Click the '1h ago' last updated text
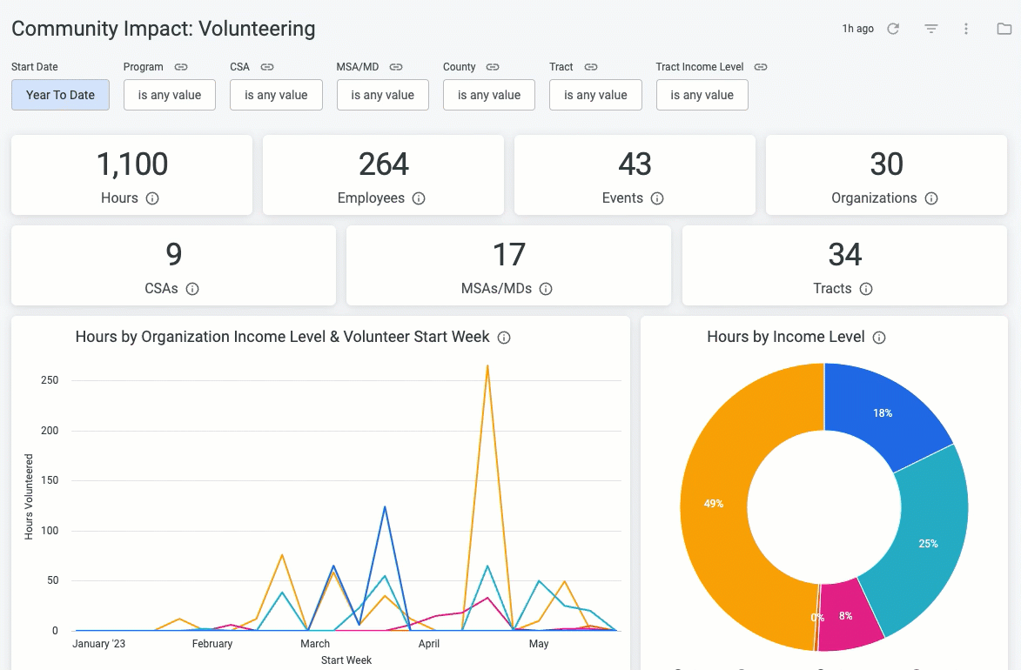 (x=857, y=29)
